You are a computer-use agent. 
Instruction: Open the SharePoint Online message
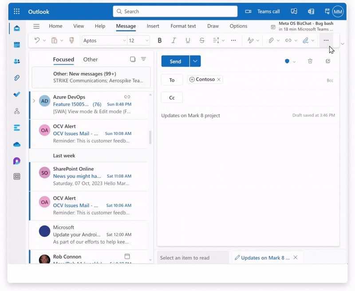coord(89,176)
